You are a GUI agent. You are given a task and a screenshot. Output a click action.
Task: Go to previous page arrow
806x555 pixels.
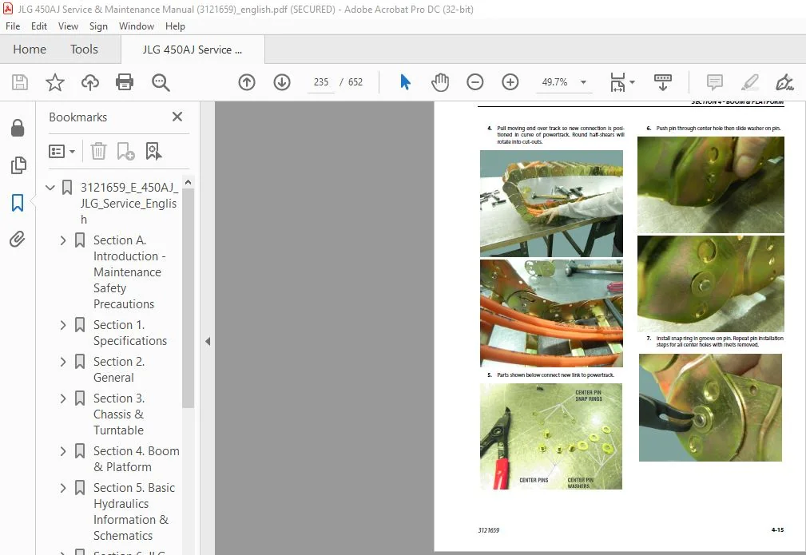point(247,82)
